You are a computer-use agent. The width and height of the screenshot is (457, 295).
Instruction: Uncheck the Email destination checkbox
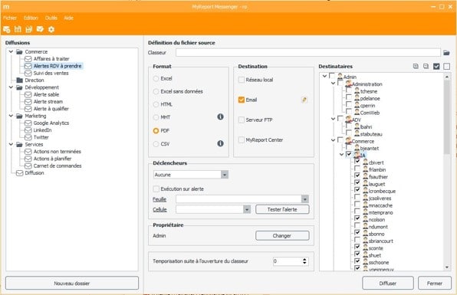pyautogui.click(x=242, y=100)
